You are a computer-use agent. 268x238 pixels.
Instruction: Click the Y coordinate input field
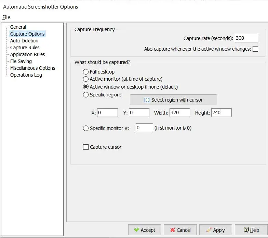(139, 113)
